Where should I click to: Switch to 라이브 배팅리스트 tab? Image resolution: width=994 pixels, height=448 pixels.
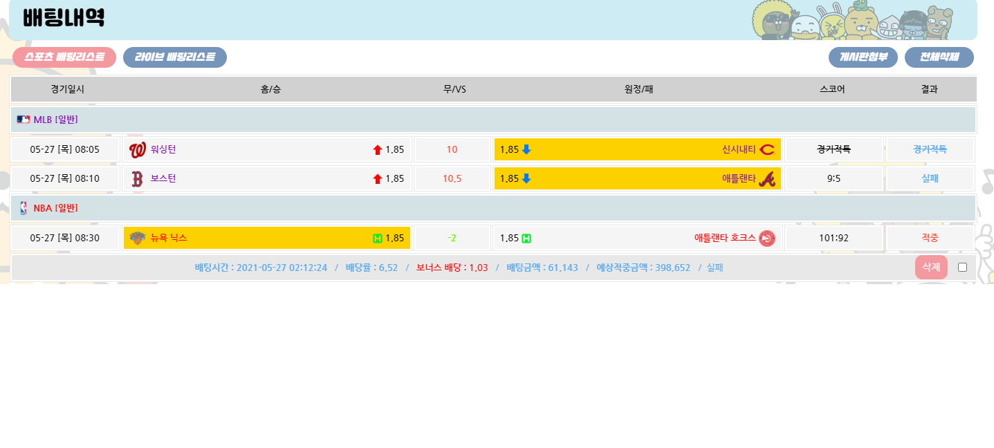174,57
